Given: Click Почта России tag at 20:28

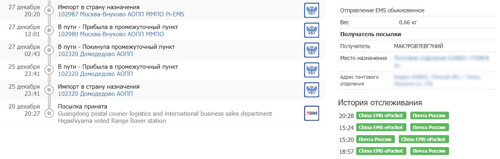Looking at the screenshot, I should (x=429, y=116).
